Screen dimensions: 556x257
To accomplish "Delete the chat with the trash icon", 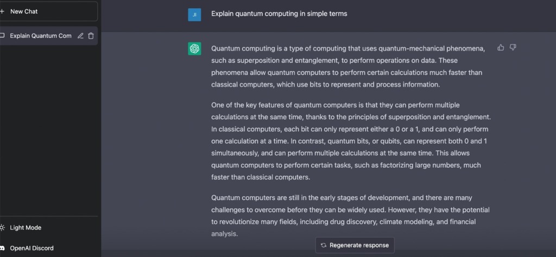I will pyautogui.click(x=91, y=36).
